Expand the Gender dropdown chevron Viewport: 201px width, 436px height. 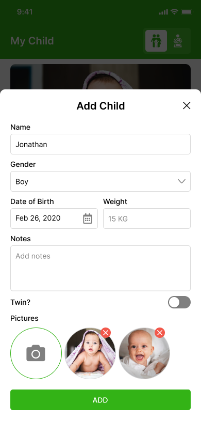[181, 181]
